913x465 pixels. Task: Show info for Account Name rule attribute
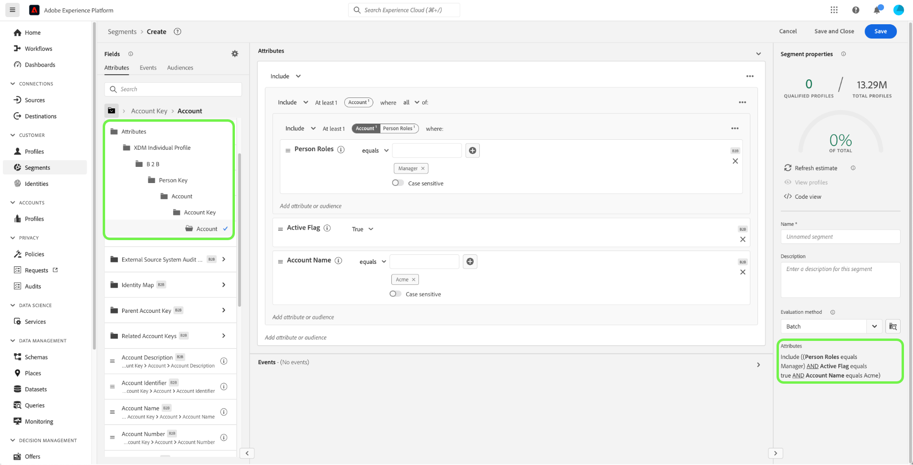pyautogui.click(x=339, y=261)
